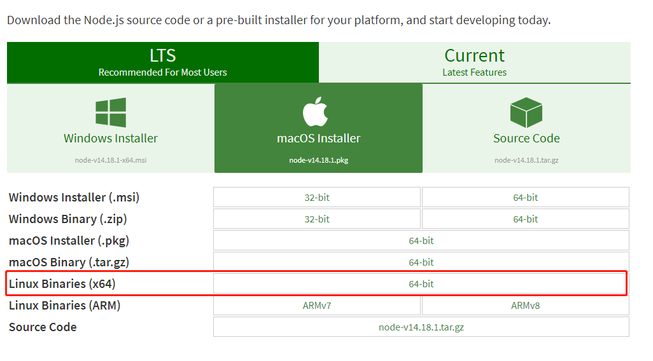Select ARMv8 Linux Binaries

pos(526,305)
